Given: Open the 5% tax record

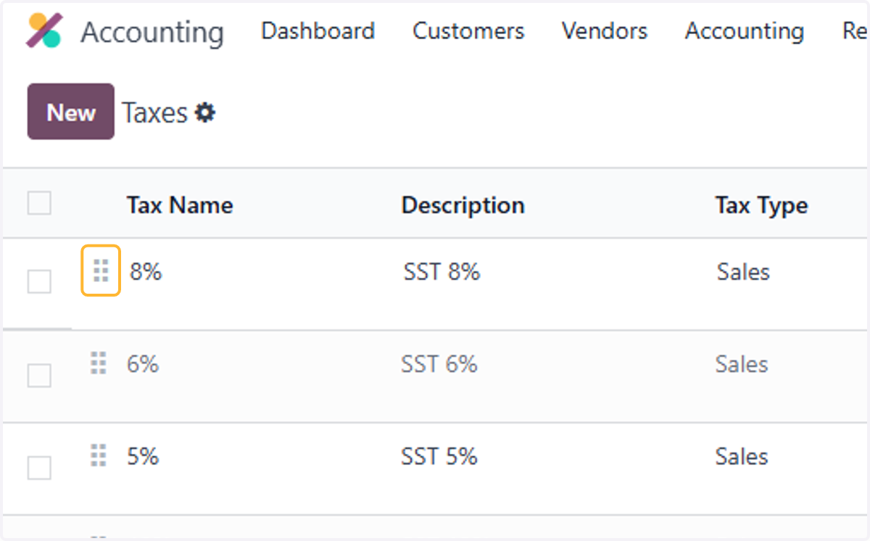Looking at the screenshot, I should click(143, 457).
